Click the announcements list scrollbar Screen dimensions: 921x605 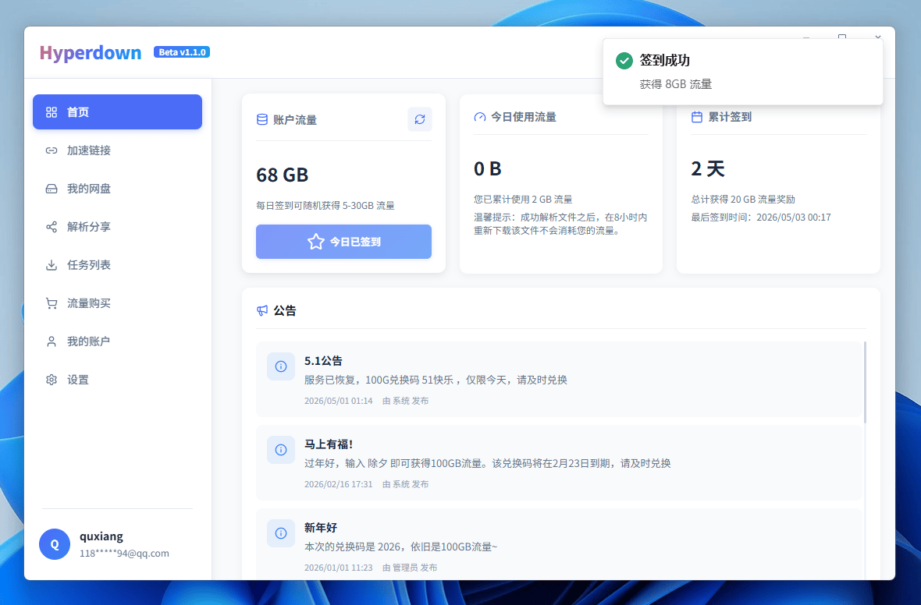(865, 383)
